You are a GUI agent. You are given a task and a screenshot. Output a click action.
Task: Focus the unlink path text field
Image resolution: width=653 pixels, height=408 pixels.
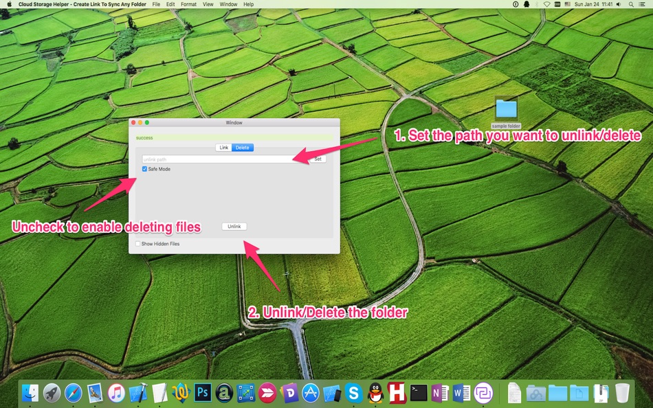click(221, 159)
